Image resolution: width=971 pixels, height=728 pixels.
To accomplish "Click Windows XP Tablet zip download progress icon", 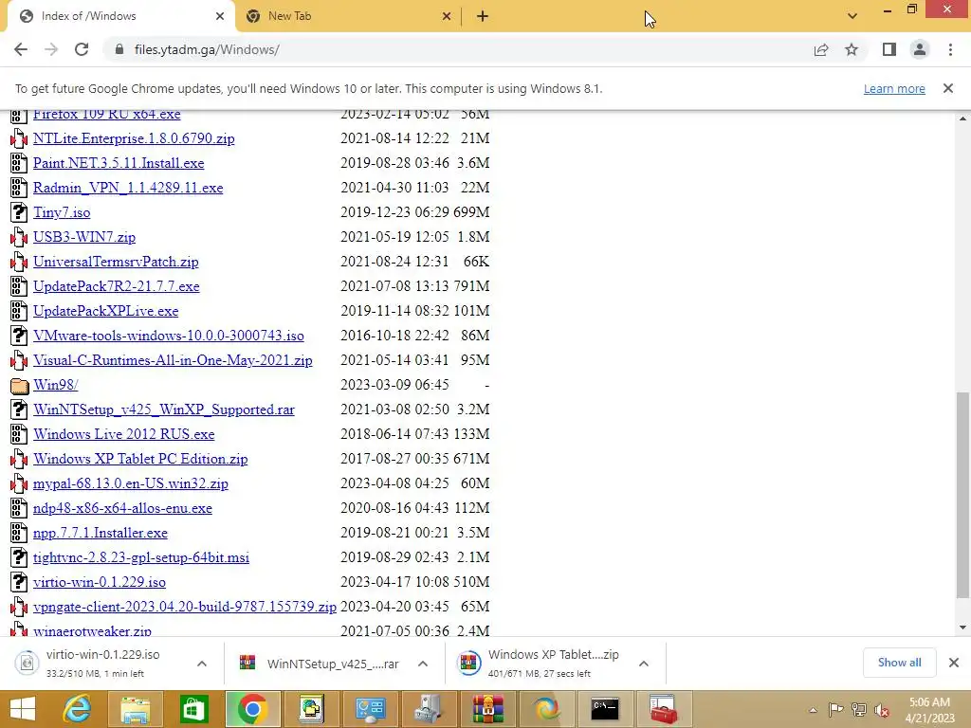I will (468, 663).
